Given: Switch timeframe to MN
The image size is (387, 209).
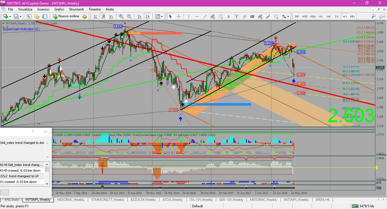Looking at the screenshot, I should pos(352,16).
